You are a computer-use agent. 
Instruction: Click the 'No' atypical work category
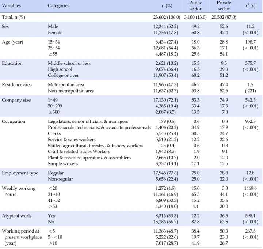coord(51,222)
